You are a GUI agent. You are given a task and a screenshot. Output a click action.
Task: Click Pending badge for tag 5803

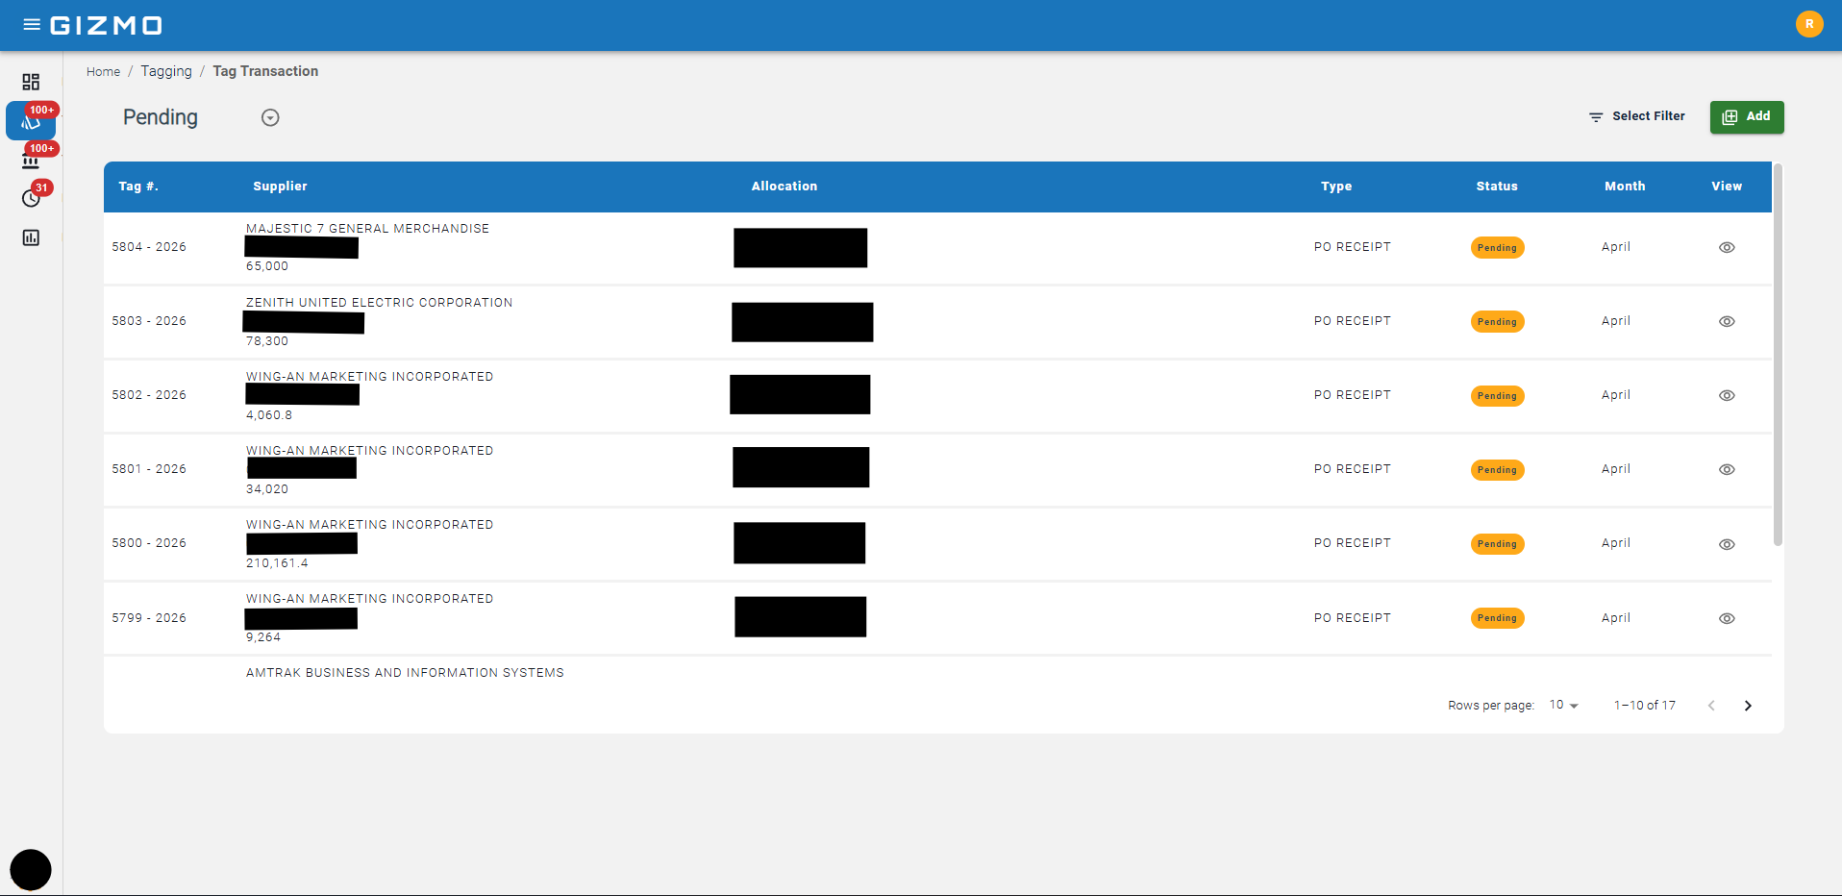pyautogui.click(x=1497, y=322)
